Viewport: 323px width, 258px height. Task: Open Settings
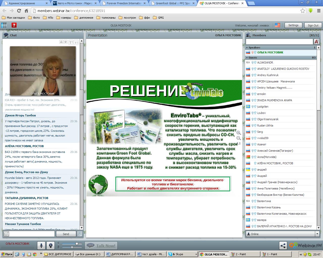point(293,25)
